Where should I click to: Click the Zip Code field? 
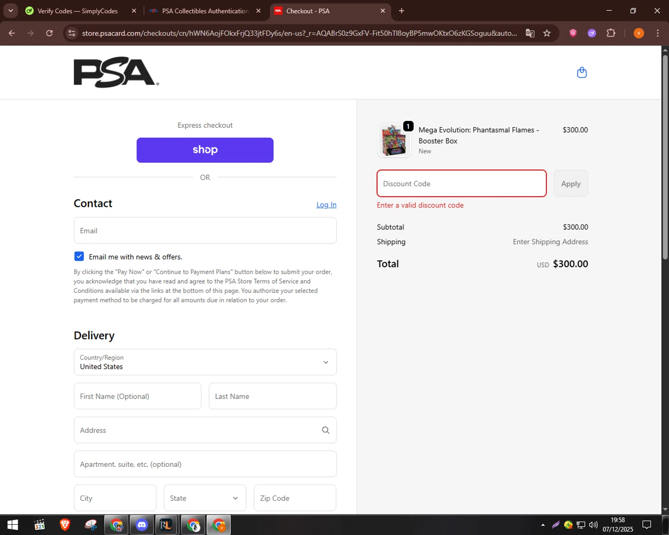[295, 498]
